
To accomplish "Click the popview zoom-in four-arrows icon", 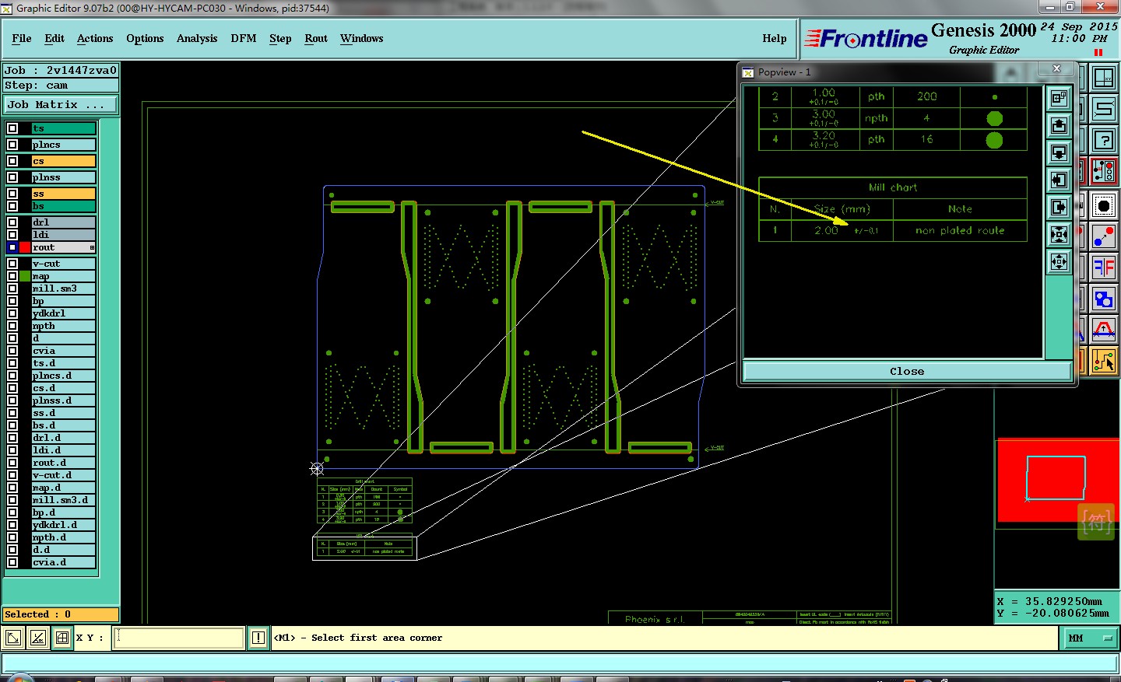I will pyautogui.click(x=1059, y=234).
